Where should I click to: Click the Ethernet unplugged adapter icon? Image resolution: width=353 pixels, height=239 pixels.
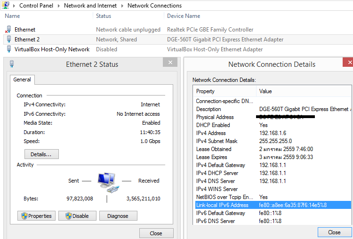(x=8, y=30)
